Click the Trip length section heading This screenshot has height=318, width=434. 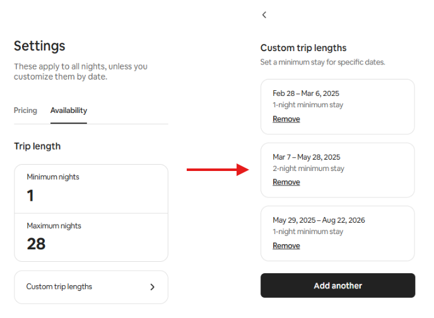(37, 146)
